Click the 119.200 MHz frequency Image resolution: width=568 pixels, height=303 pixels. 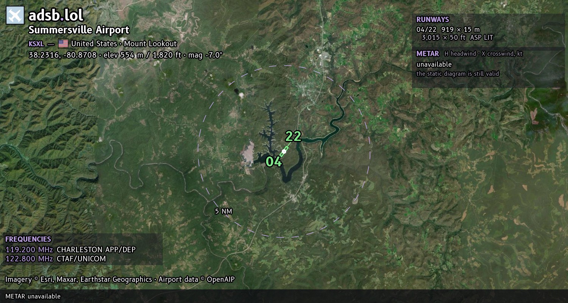click(29, 250)
